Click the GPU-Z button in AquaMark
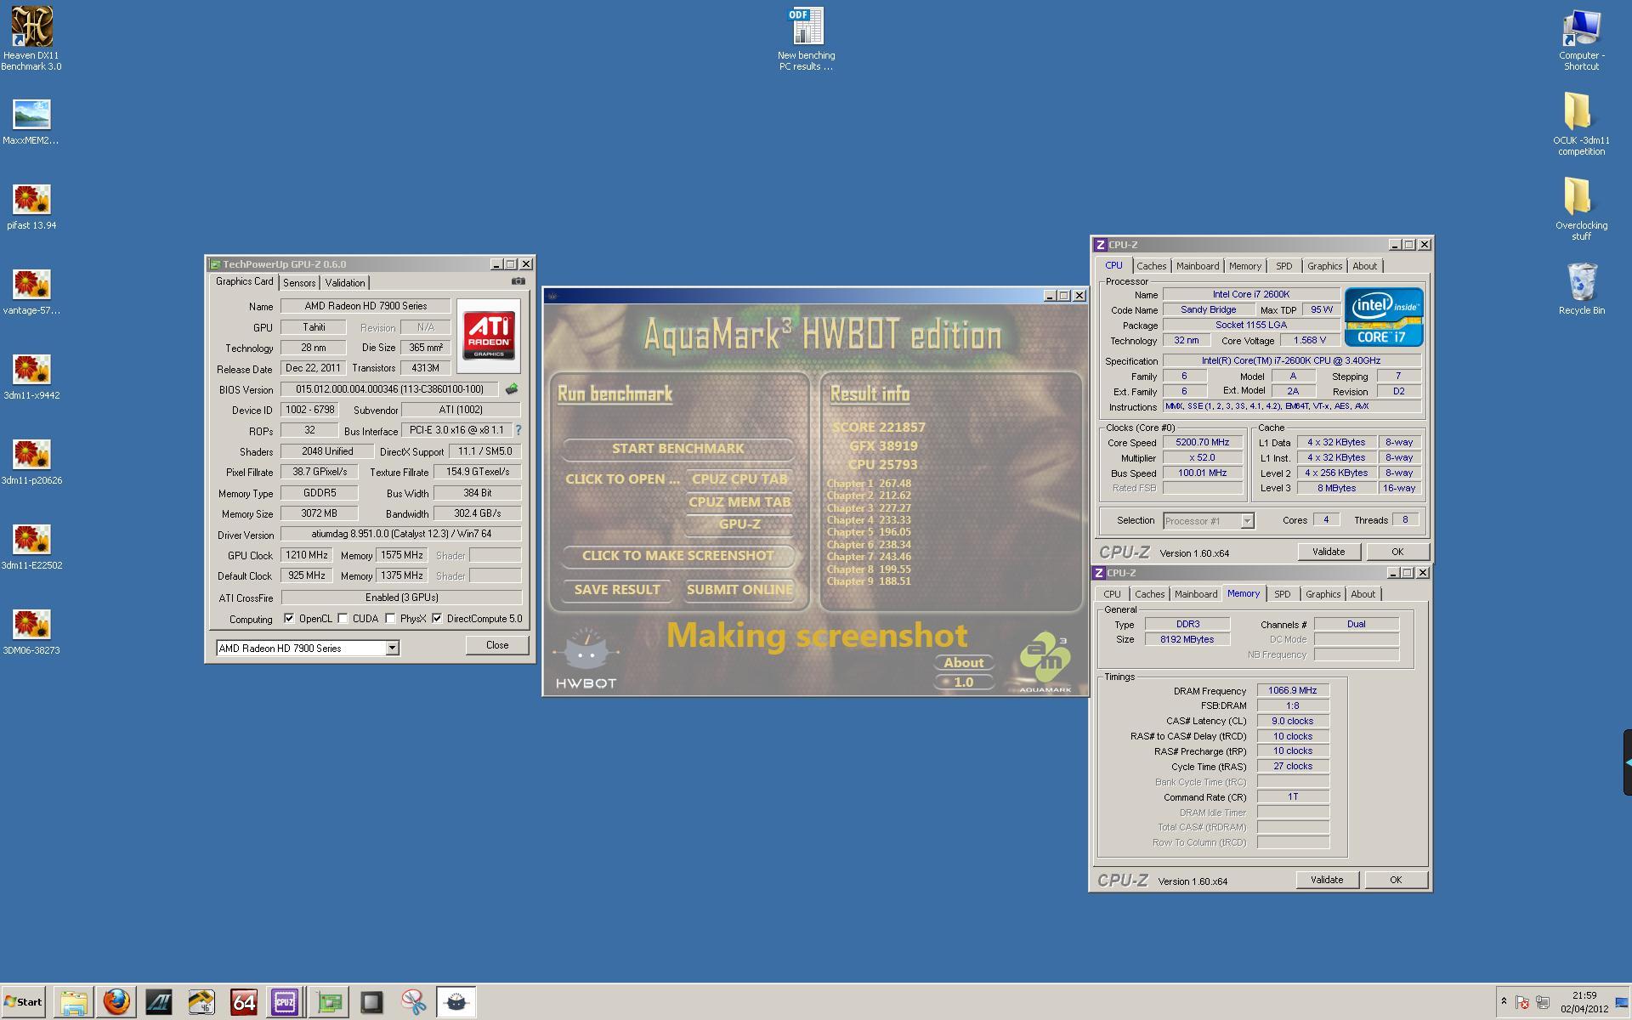 click(739, 524)
